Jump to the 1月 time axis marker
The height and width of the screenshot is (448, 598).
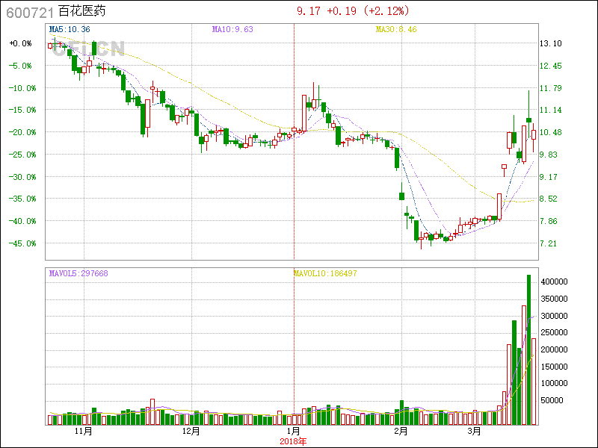(293, 431)
